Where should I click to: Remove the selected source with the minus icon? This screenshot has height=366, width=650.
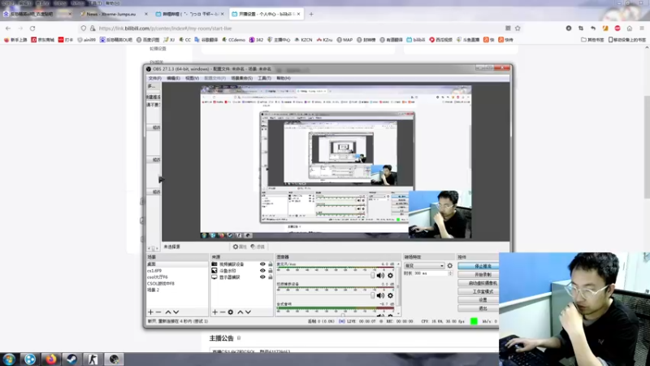coord(223,312)
